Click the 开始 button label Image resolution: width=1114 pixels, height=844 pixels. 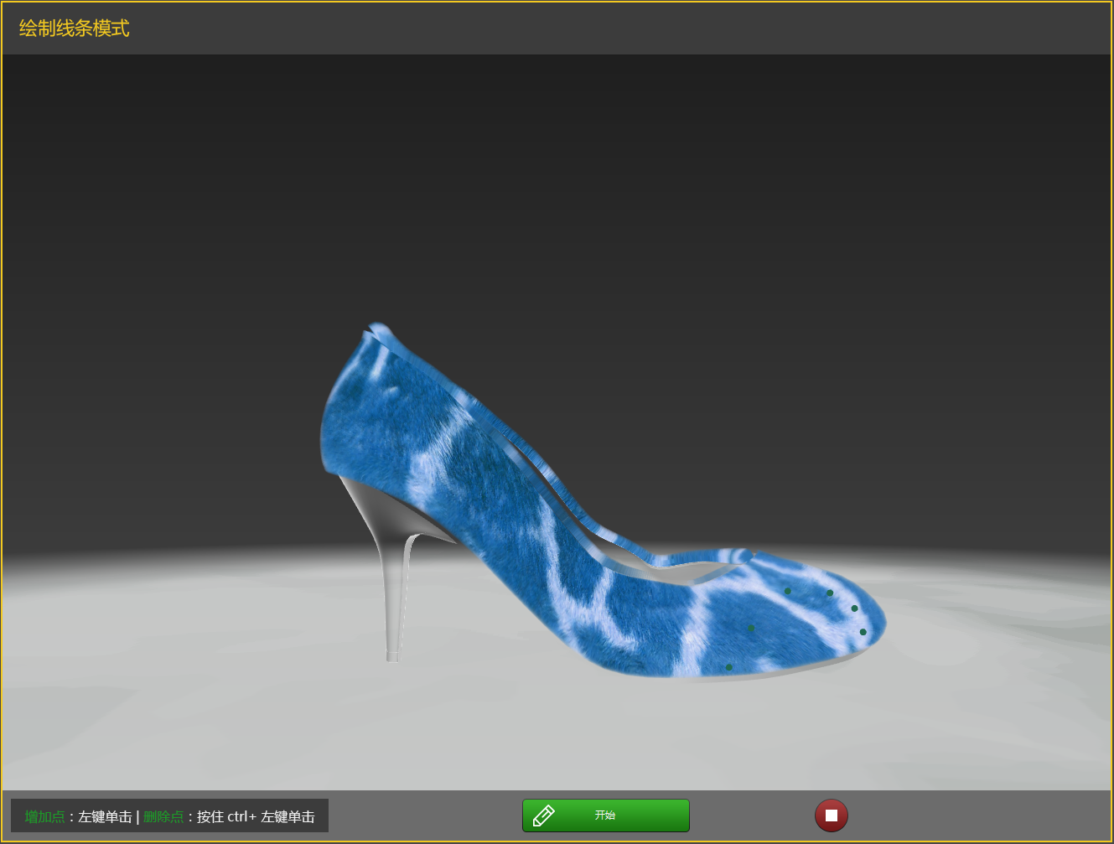pos(605,816)
